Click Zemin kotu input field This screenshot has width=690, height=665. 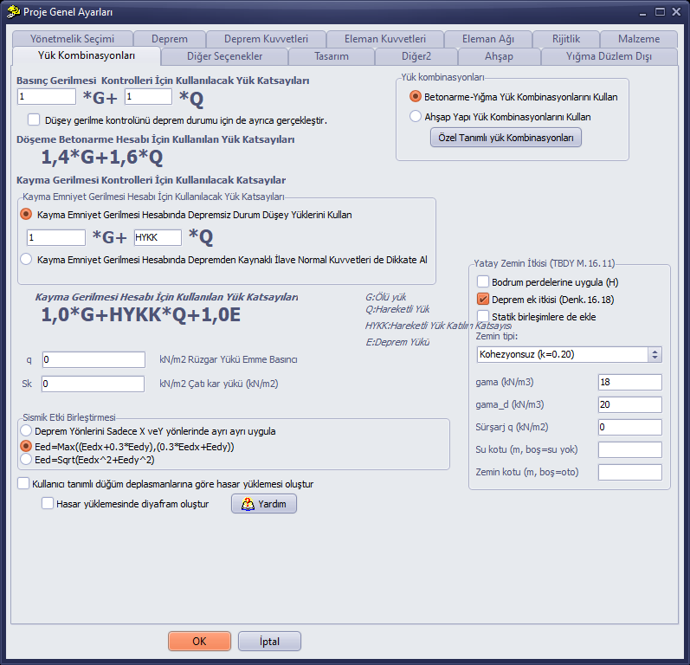629,472
